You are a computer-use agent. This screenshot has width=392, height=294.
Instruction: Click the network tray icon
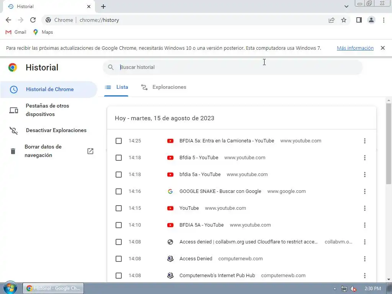pos(344,289)
